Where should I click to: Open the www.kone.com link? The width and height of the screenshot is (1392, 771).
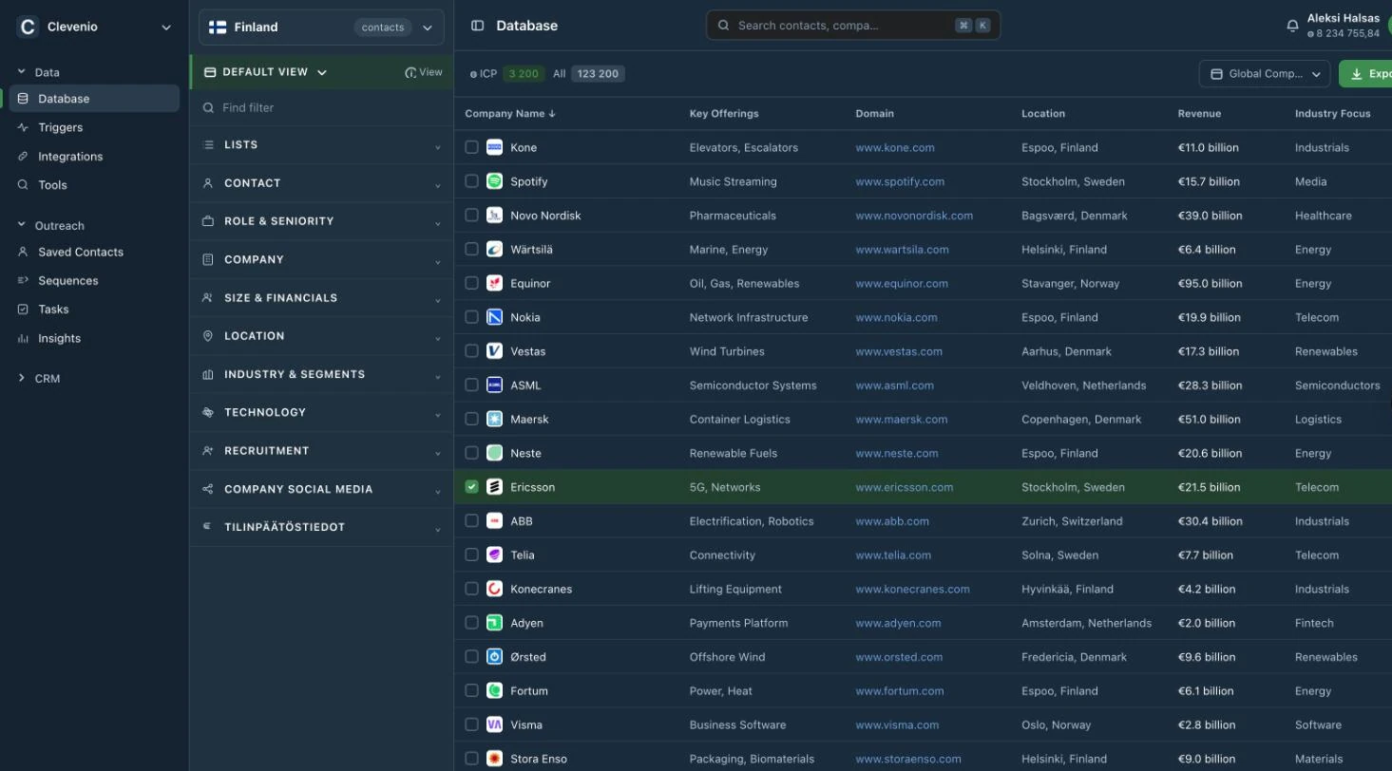[895, 148]
